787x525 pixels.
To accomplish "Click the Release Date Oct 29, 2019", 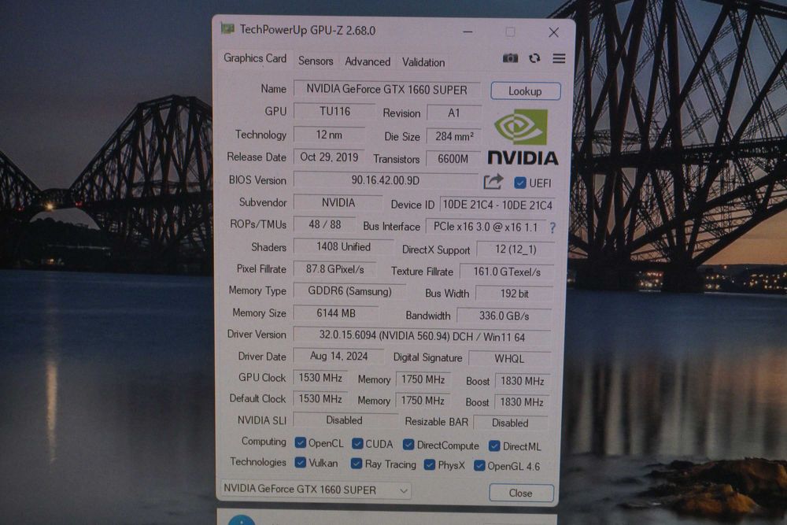I will tap(329, 157).
